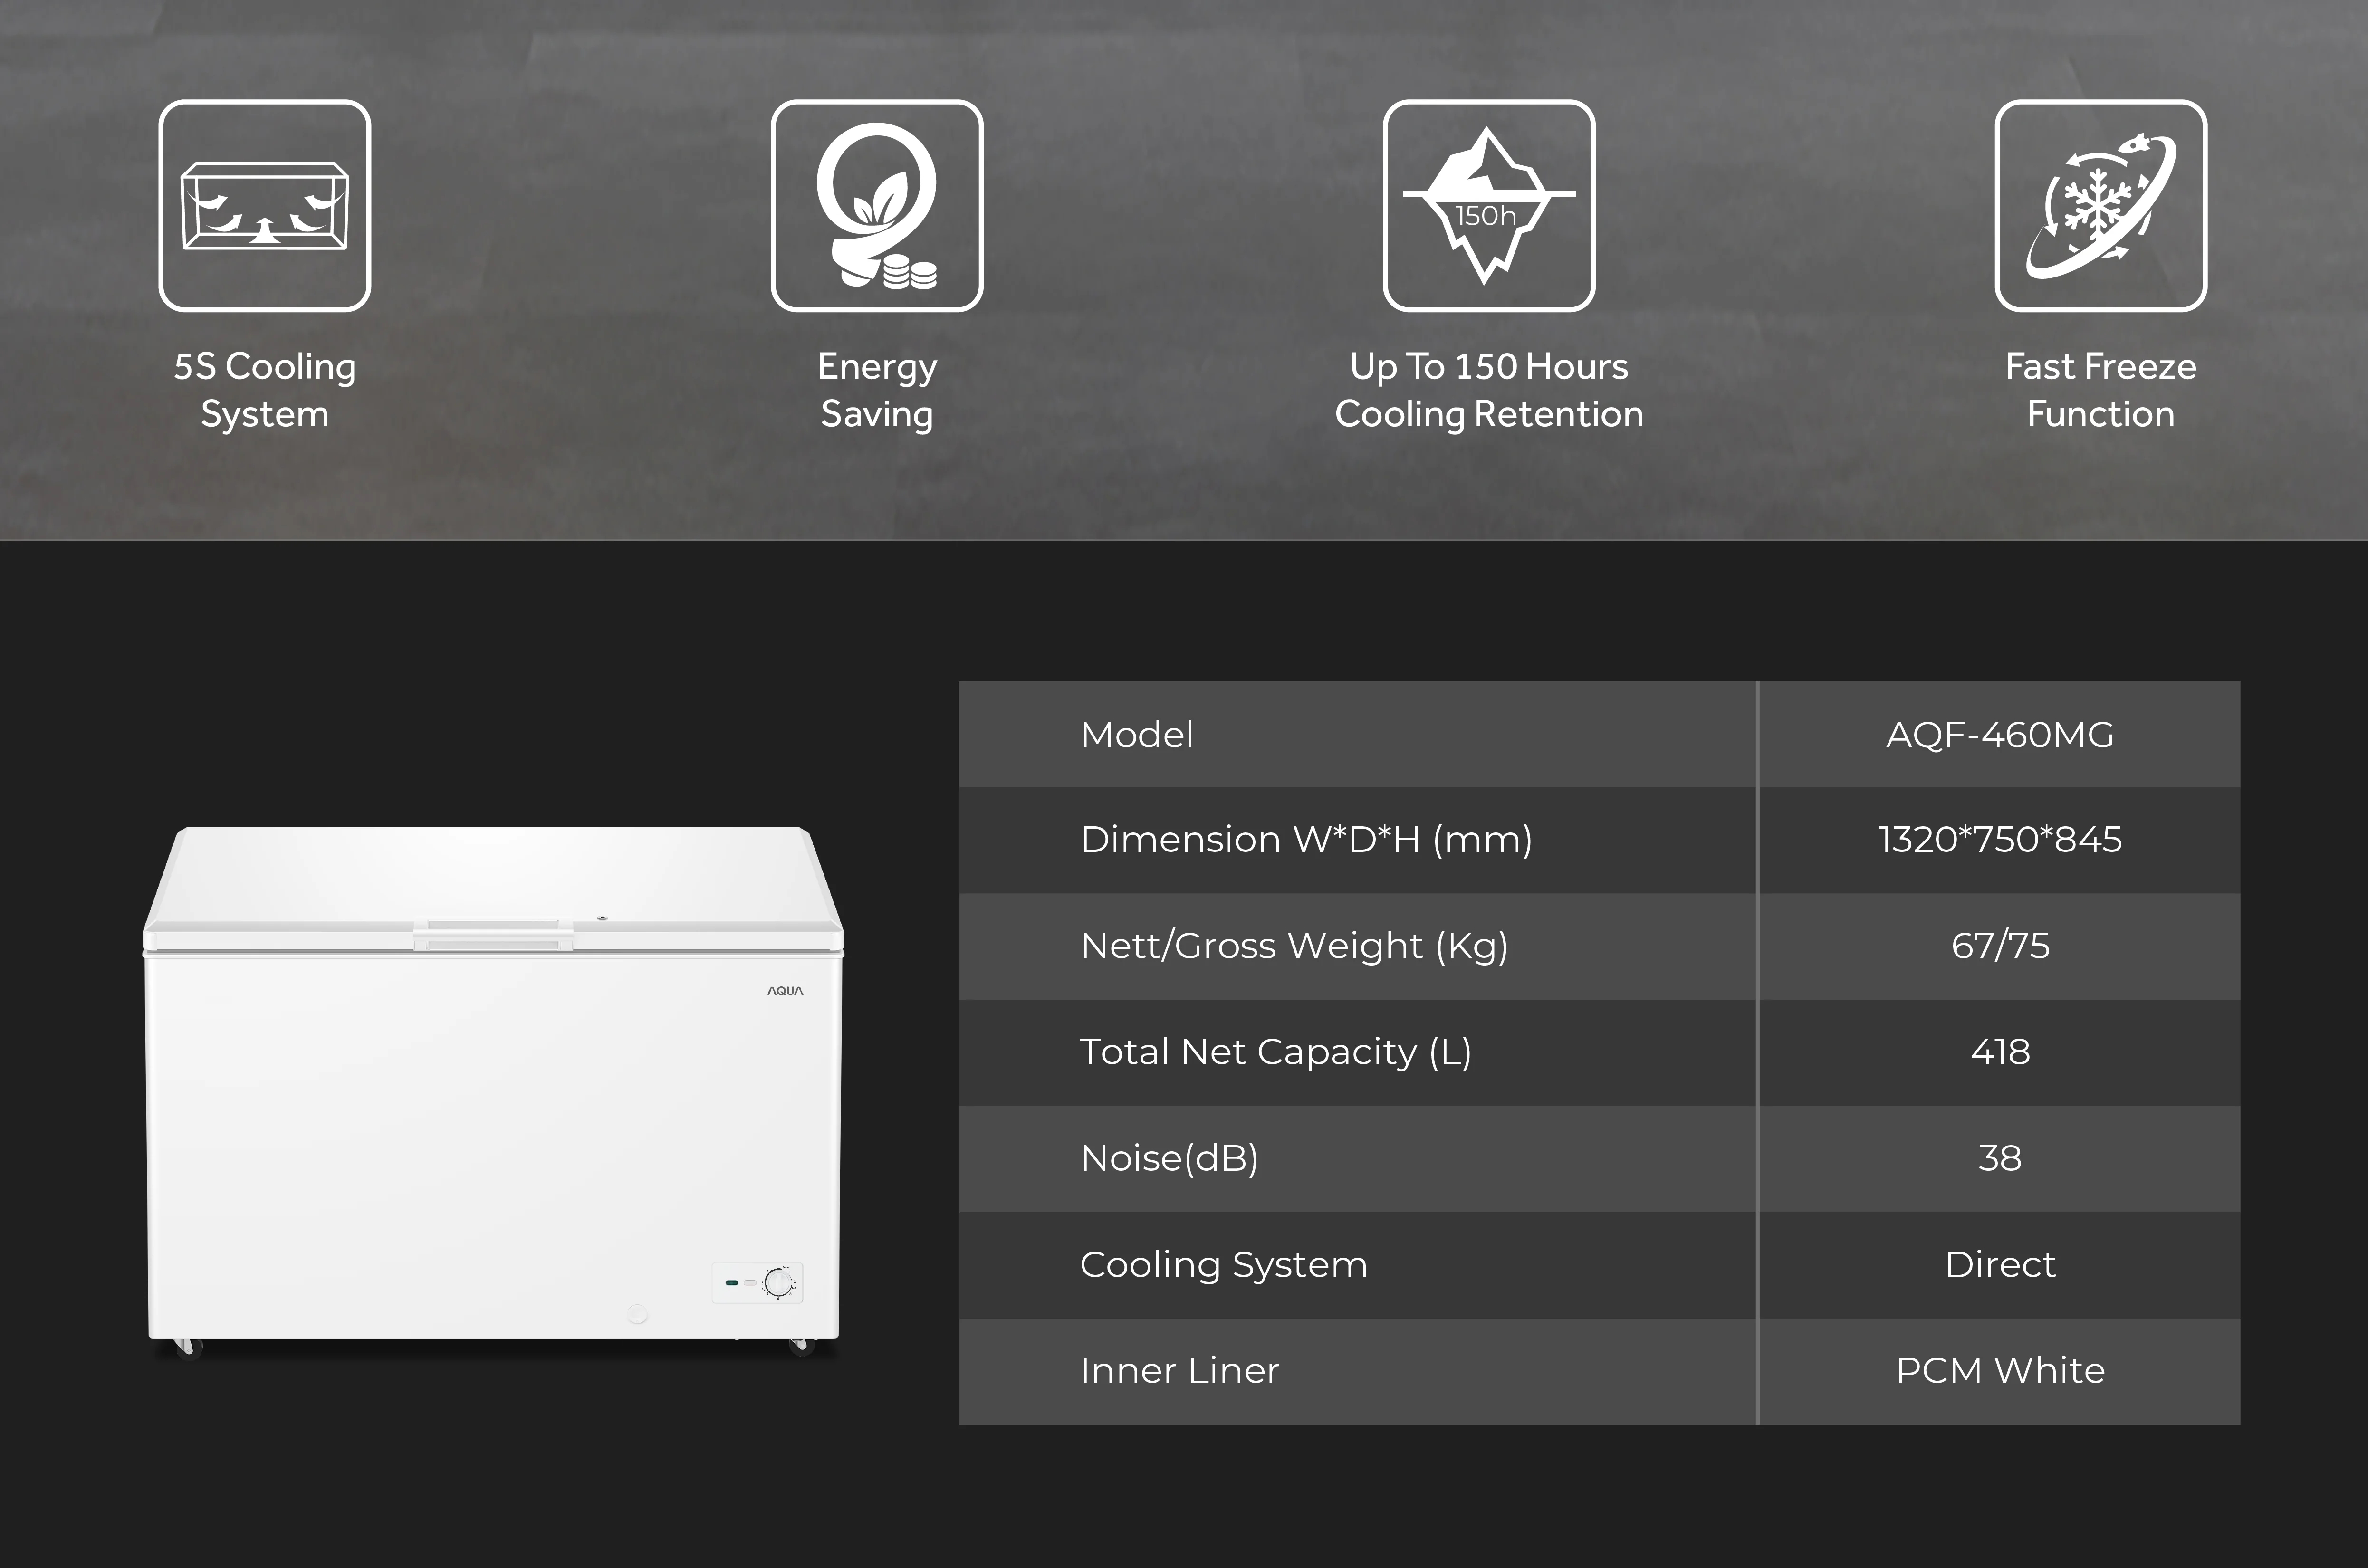Screen dimensions: 2368x1568
Task: Select the AQF-460MG model value cell
Action: 1999,735
